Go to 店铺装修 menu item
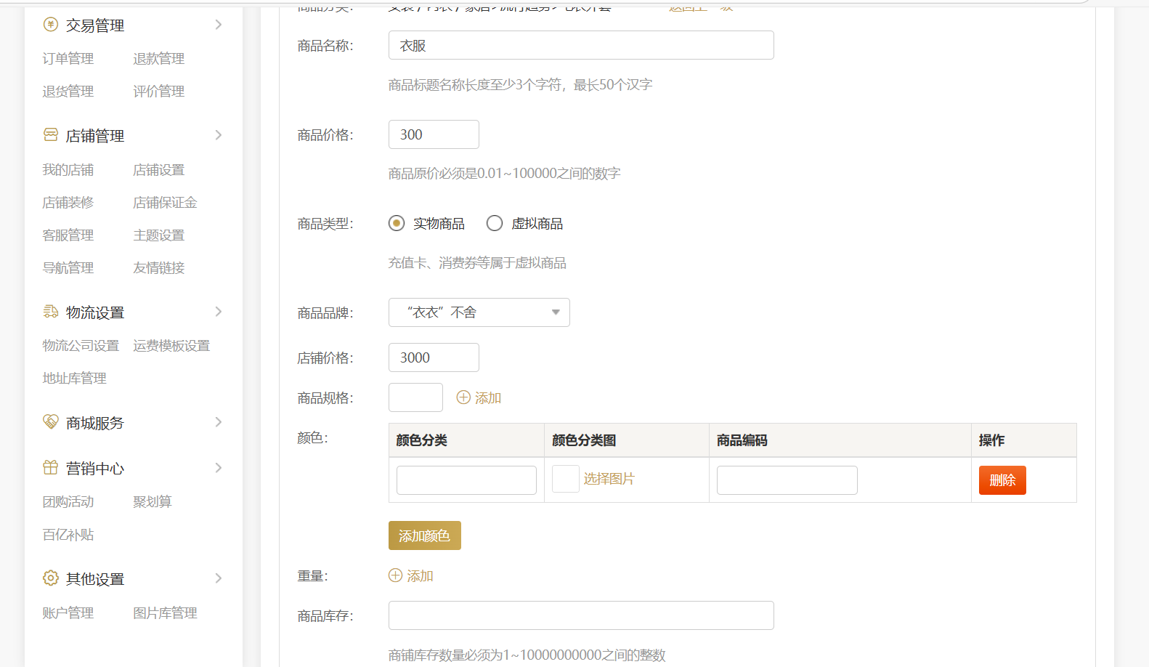This screenshot has width=1149, height=667. pos(68,203)
